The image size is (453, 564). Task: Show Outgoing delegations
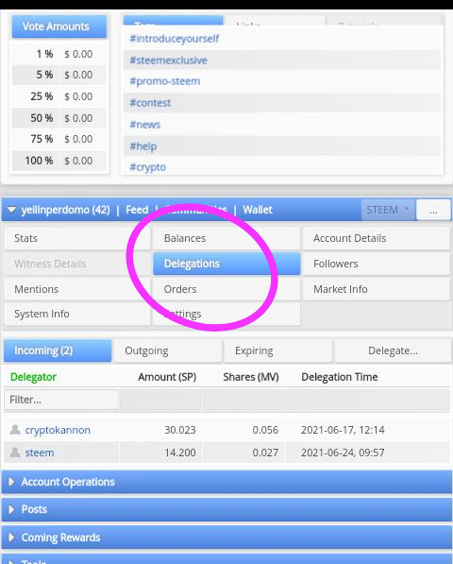[x=168, y=350]
